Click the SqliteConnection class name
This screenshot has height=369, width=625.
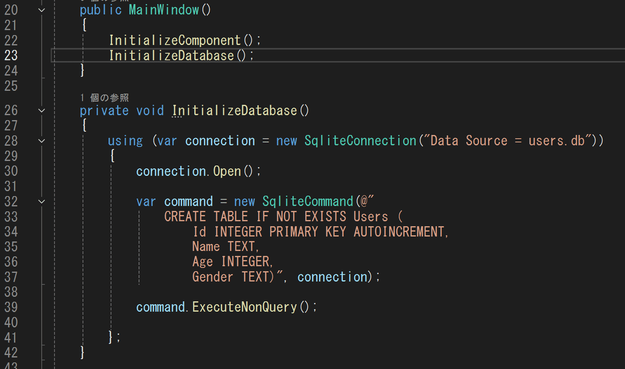point(359,140)
